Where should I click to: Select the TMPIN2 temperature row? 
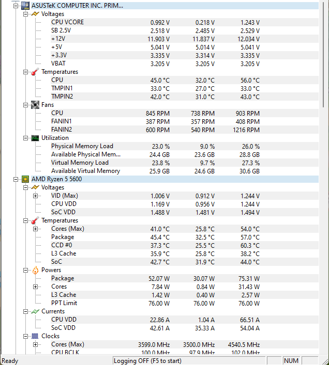[x=184, y=97]
